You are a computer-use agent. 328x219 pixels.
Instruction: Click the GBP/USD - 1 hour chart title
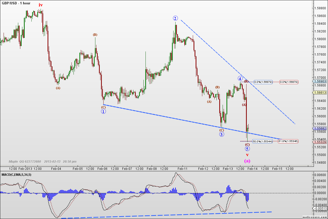point(16,3)
